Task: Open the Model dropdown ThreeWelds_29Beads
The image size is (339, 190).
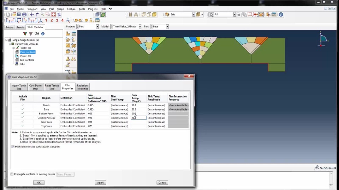Action: (x=140, y=26)
